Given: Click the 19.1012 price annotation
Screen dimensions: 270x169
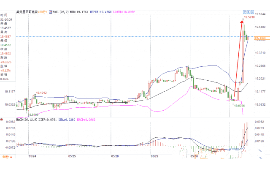Looking at the screenshot, I should 41,93.
